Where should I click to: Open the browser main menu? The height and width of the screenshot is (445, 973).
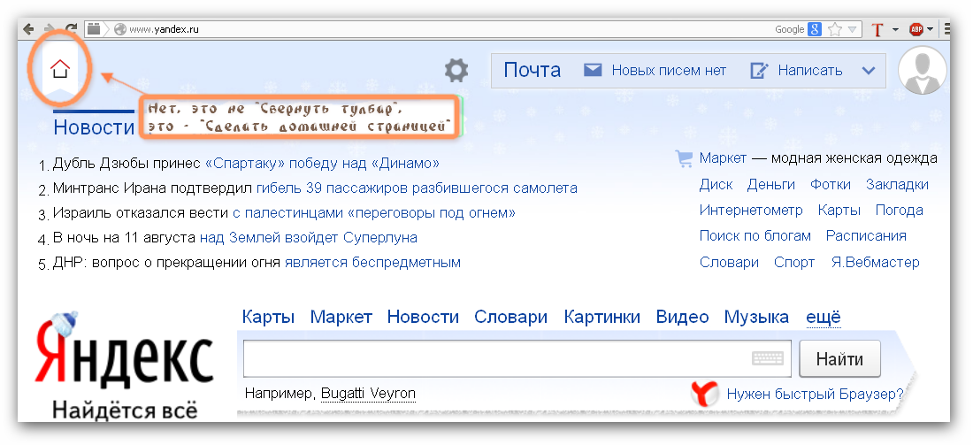946,28
